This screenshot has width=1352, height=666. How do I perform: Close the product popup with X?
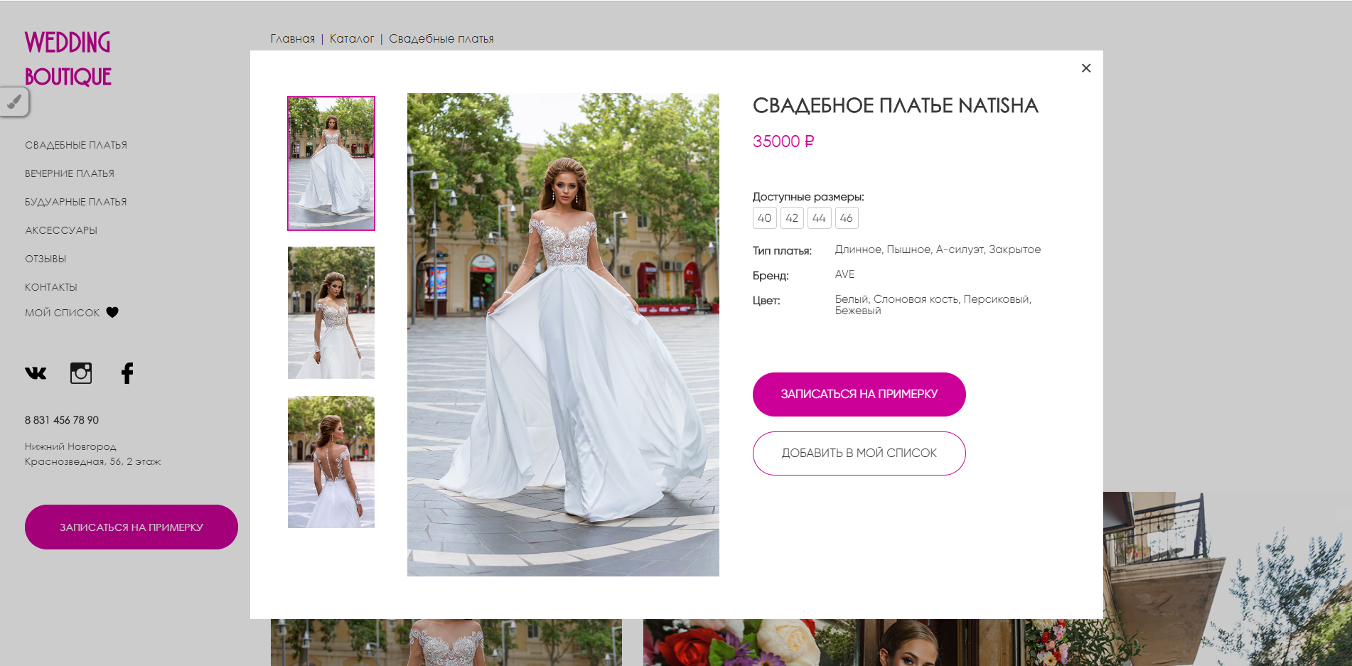(1086, 68)
